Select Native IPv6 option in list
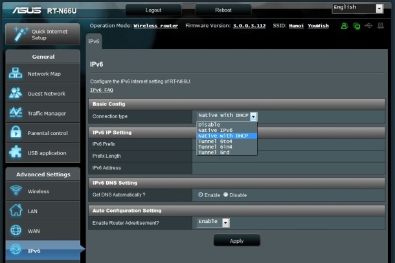Screen dimensions: 395x263 216,131
